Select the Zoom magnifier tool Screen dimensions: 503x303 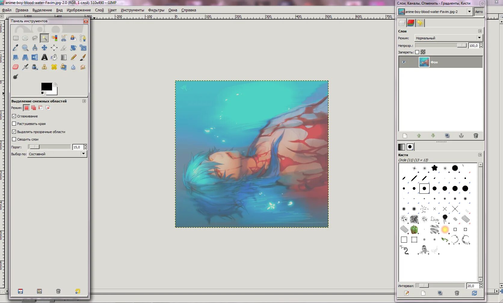point(25,48)
